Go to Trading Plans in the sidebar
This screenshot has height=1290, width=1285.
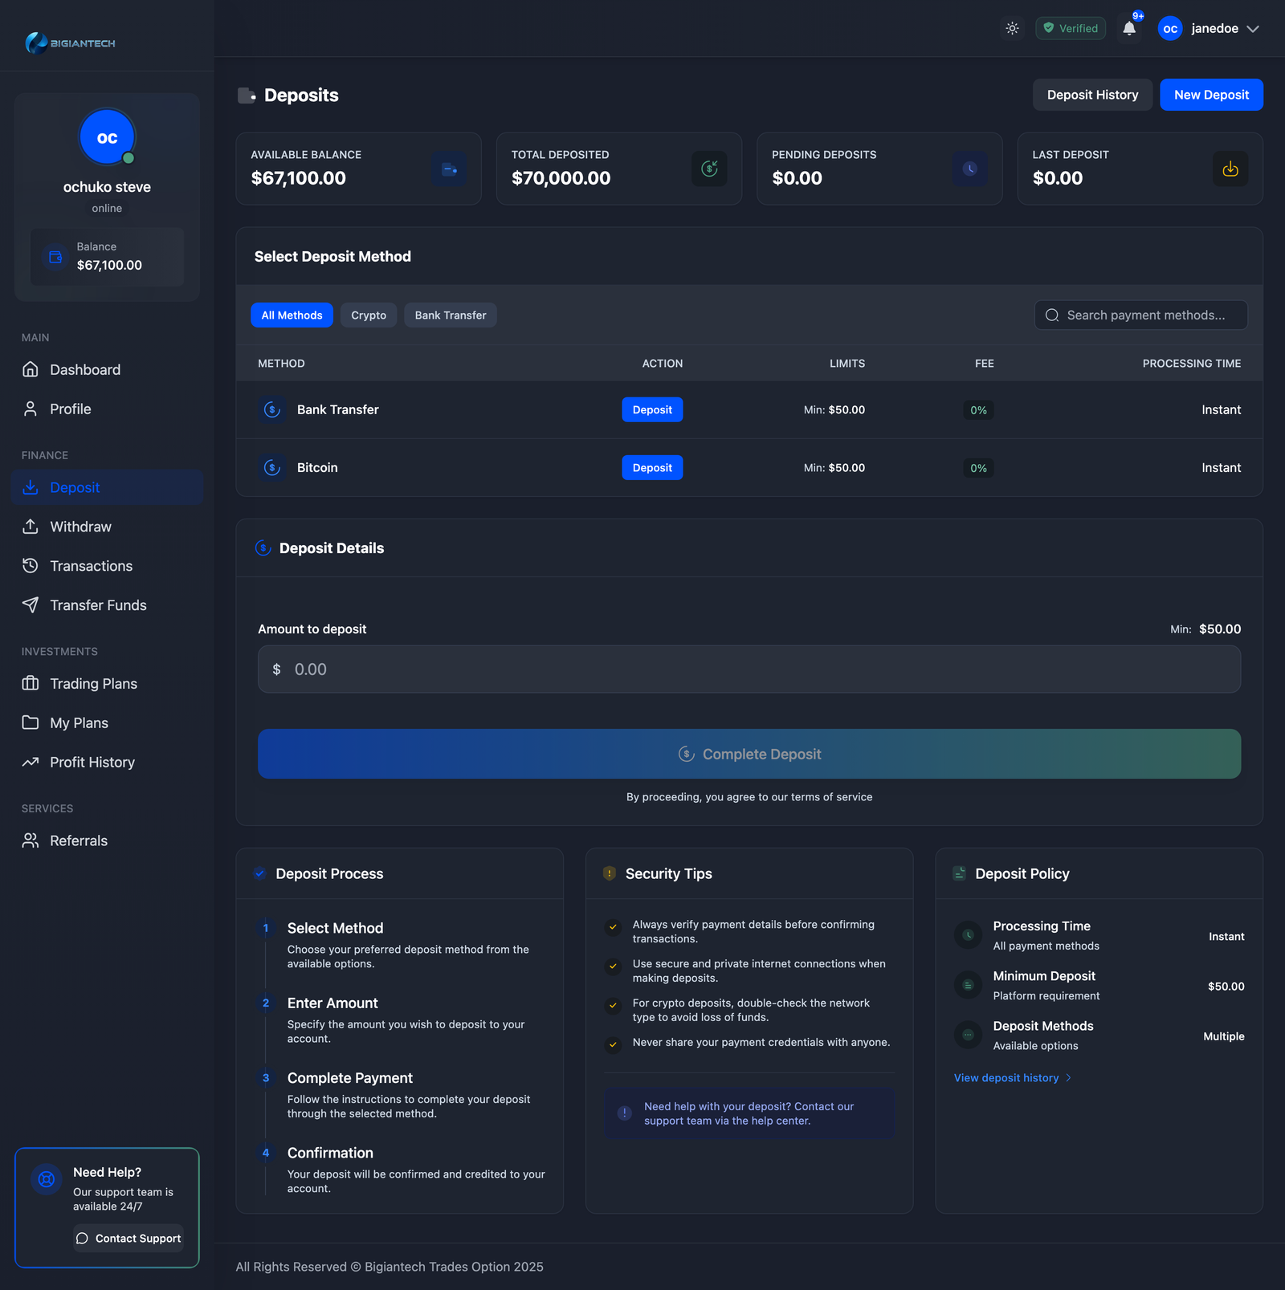(93, 684)
